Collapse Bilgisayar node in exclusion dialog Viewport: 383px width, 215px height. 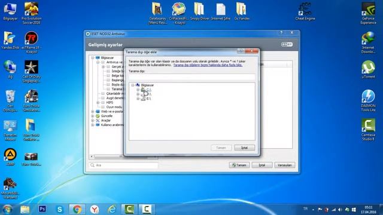pos(133,85)
